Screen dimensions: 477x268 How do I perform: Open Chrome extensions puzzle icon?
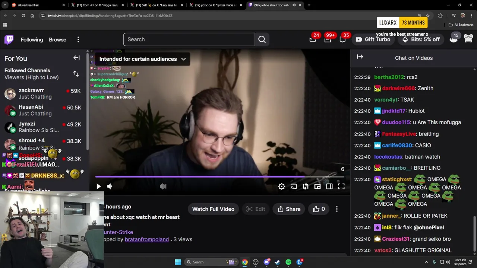(x=440, y=16)
